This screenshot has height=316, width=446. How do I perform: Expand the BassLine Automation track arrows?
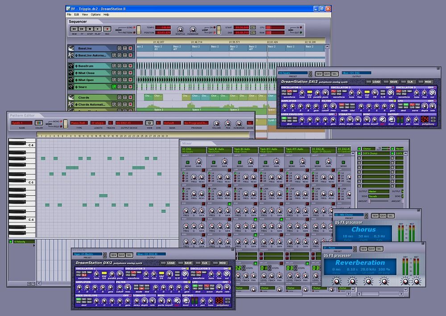[x=76, y=55]
